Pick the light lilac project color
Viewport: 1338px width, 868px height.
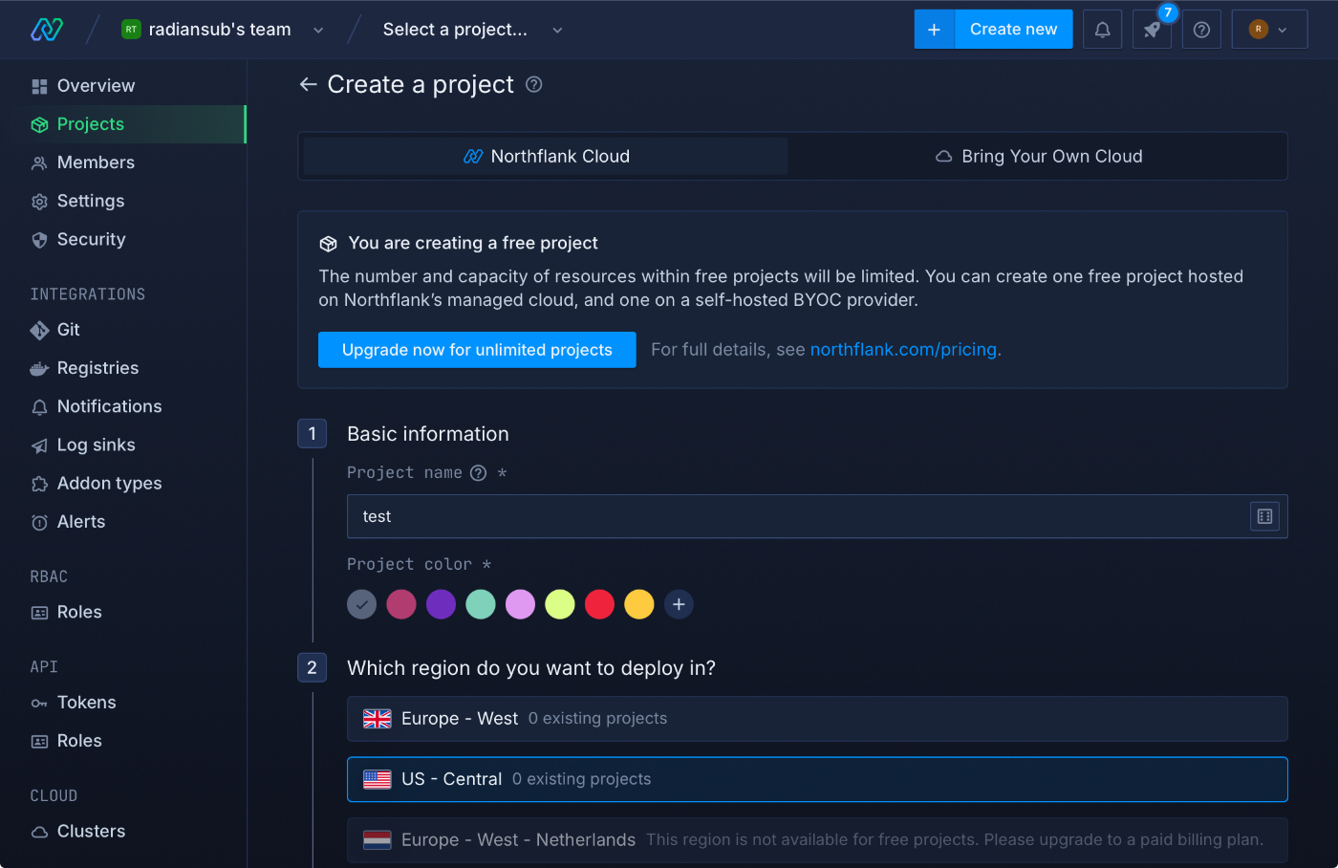pos(520,604)
